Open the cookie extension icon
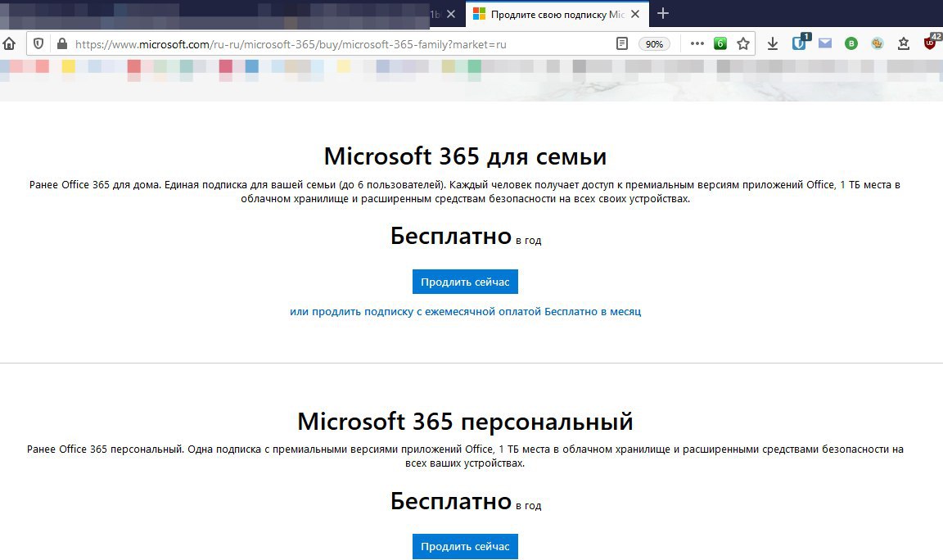 pos(878,43)
